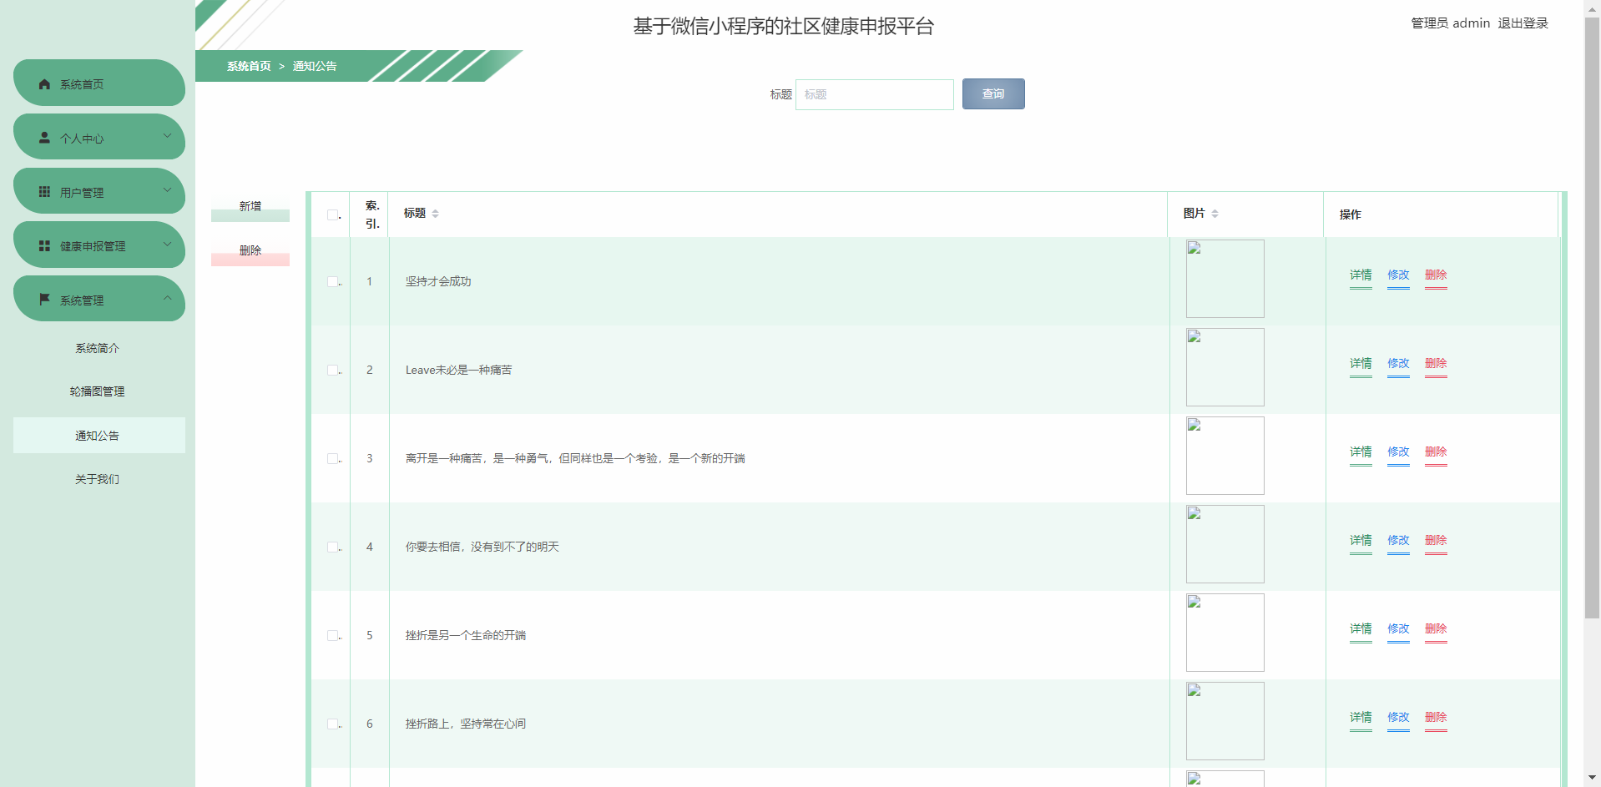Click the 管理员 admin label
Image resolution: width=1601 pixels, height=787 pixels.
(x=1451, y=23)
